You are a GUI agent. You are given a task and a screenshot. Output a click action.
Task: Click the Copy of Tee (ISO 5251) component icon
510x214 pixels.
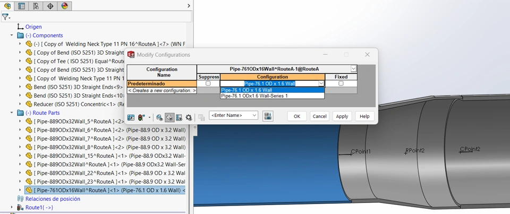[29, 61]
